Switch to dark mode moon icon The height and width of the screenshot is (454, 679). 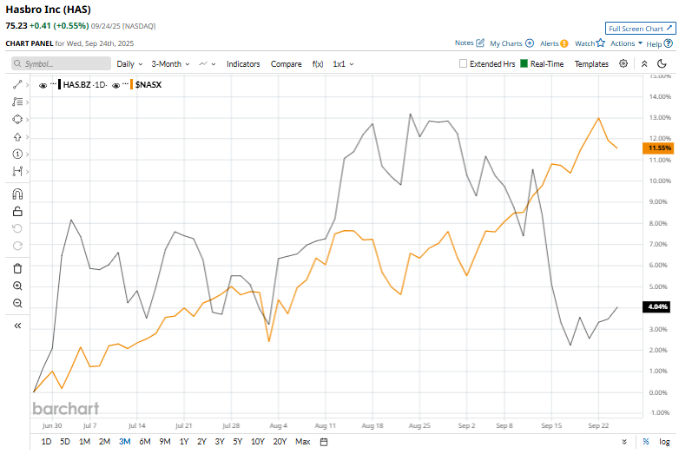tap(662, 63)
